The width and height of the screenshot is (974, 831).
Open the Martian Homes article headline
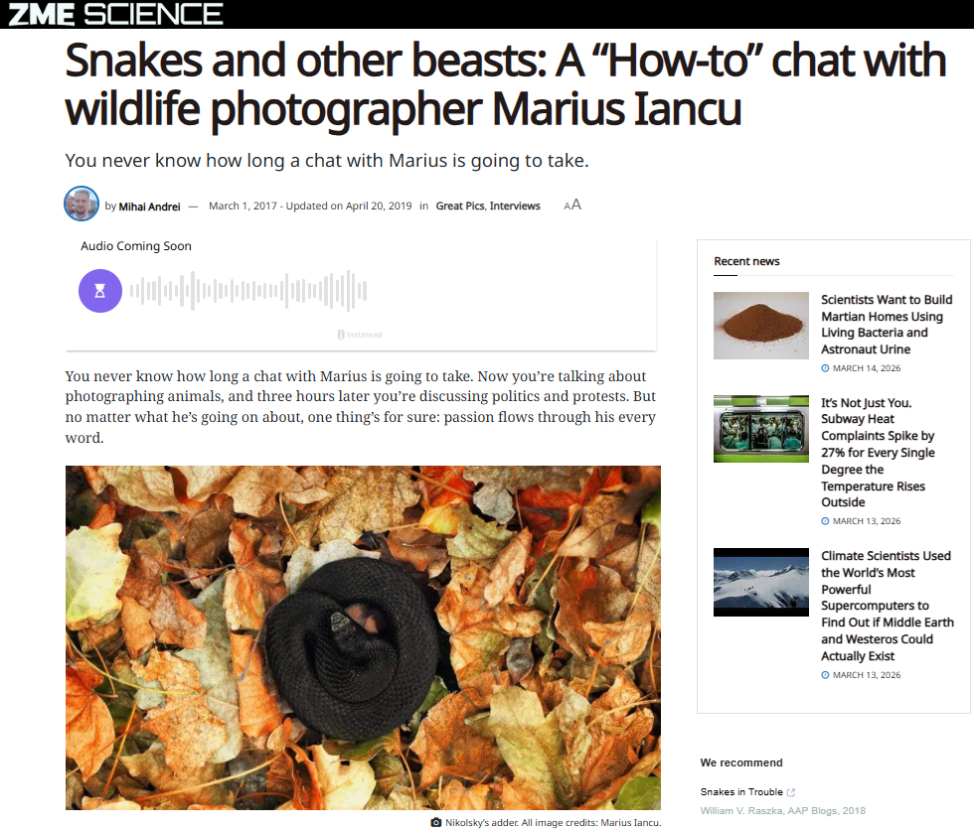coord(887,325)
